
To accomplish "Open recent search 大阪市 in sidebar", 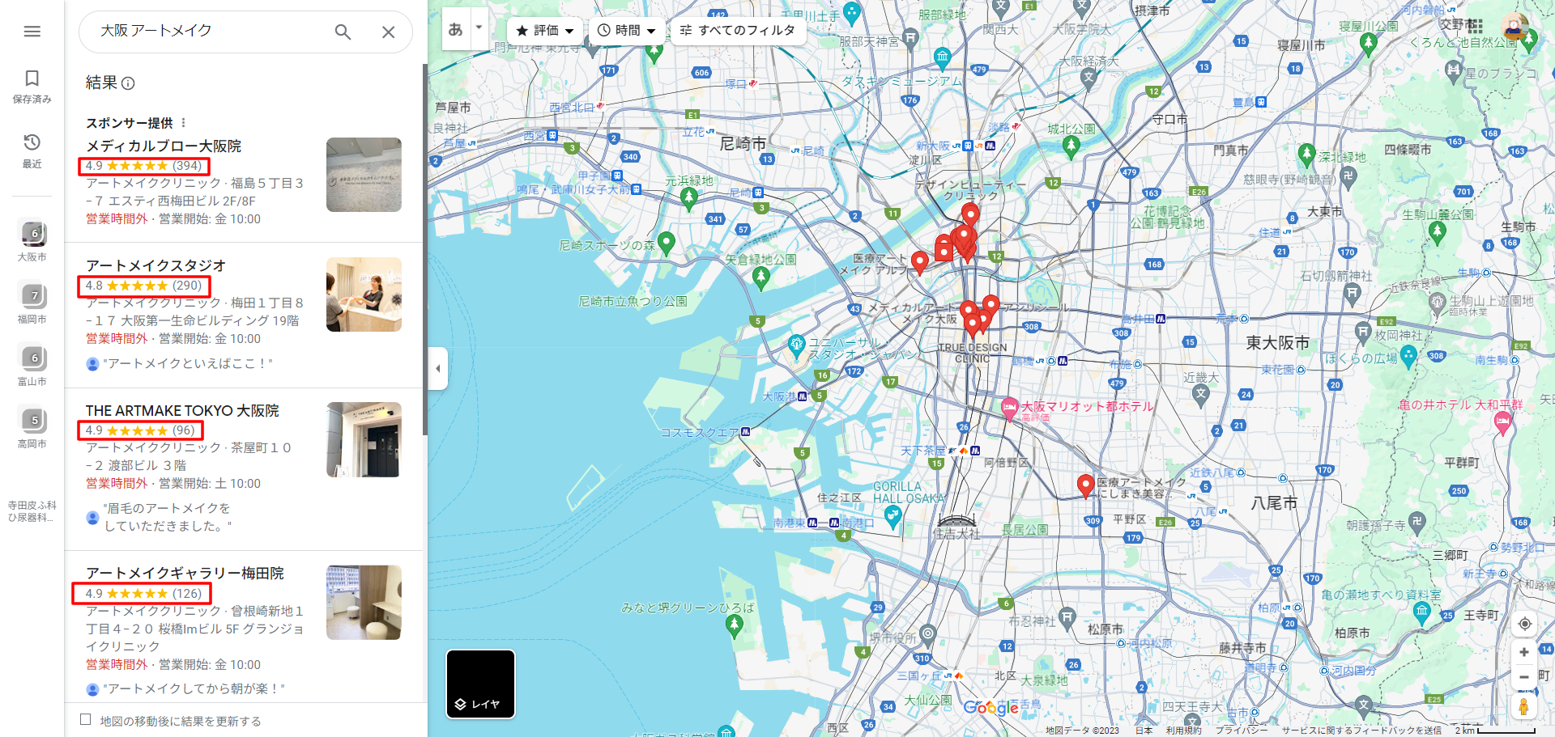I will (x=32, y=241).
